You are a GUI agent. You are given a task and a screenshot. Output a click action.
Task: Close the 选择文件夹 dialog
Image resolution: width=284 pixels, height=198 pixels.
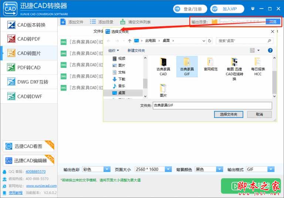point(273,32)
